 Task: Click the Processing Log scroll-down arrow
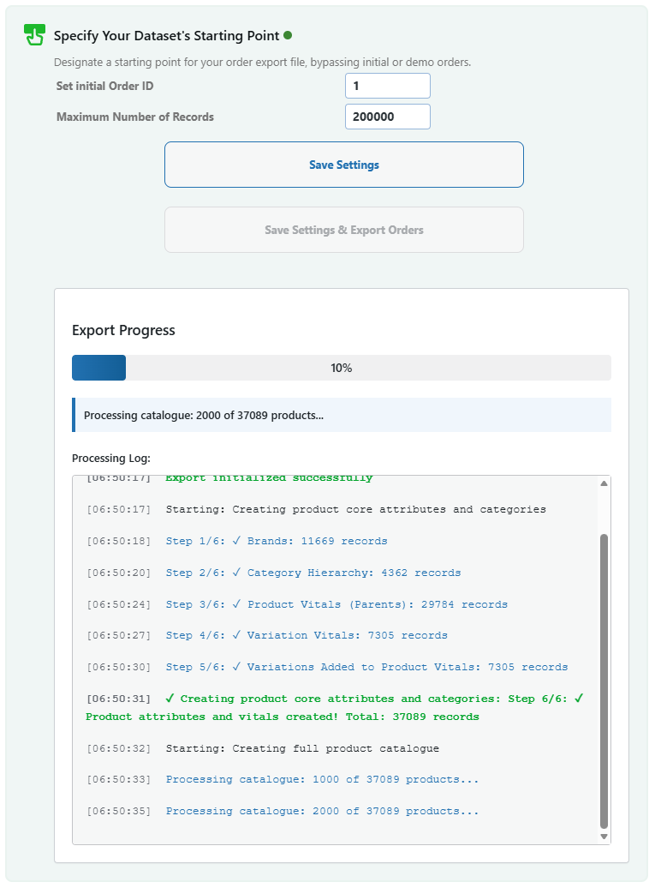(604, 836)
